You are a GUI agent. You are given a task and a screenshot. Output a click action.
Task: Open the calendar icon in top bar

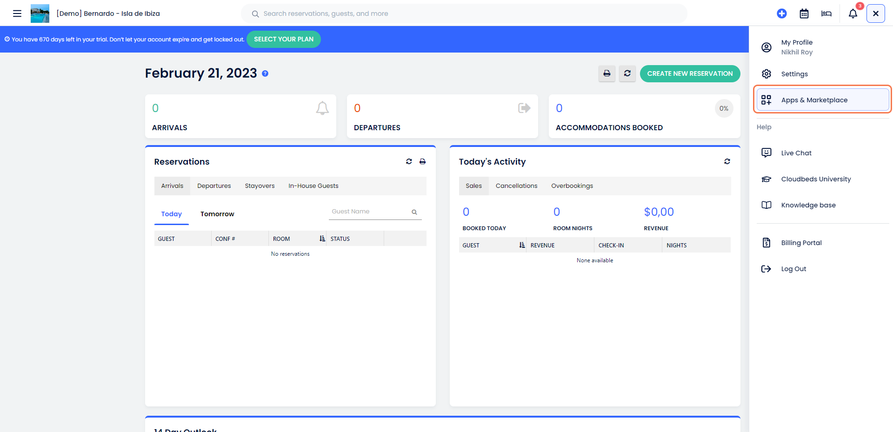(x=804, y=13)
